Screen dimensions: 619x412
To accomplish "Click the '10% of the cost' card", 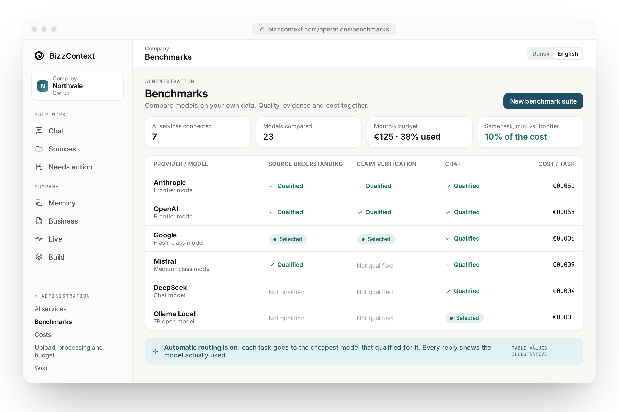I will 530,132.
